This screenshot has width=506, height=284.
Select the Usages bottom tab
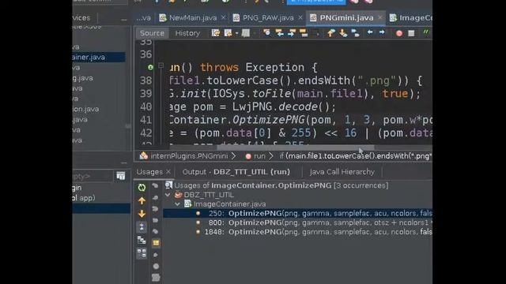tap(149, 172)
